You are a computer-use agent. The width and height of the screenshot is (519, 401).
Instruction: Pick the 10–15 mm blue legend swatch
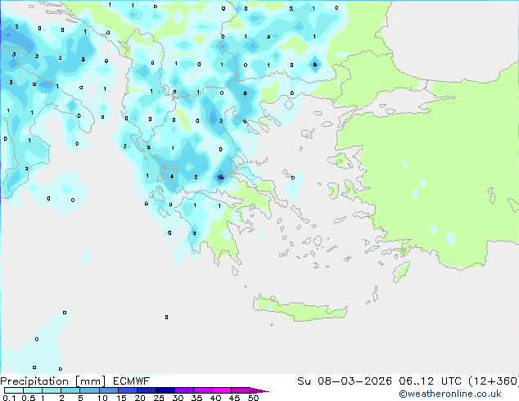pyautogui.click(x=109, y=390)
